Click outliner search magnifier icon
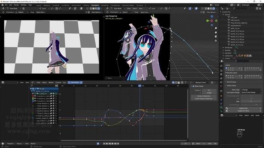 (x=234, y=8)
